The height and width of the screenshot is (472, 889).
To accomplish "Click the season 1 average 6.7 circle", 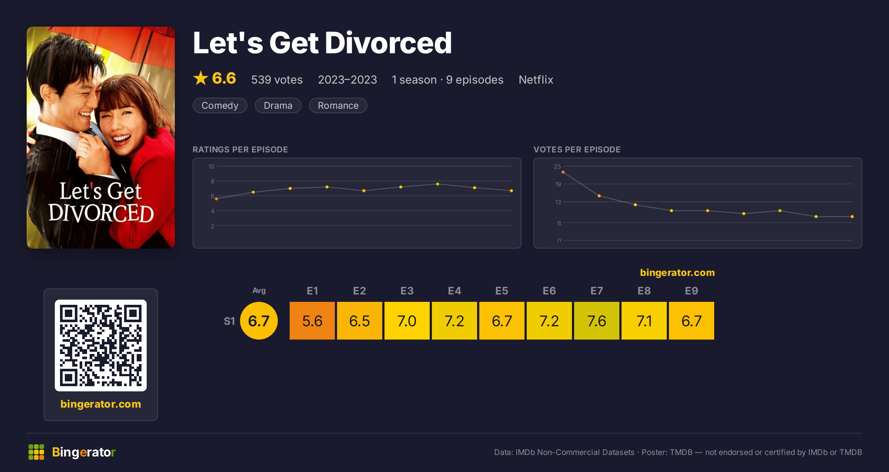I will [259, 321].
